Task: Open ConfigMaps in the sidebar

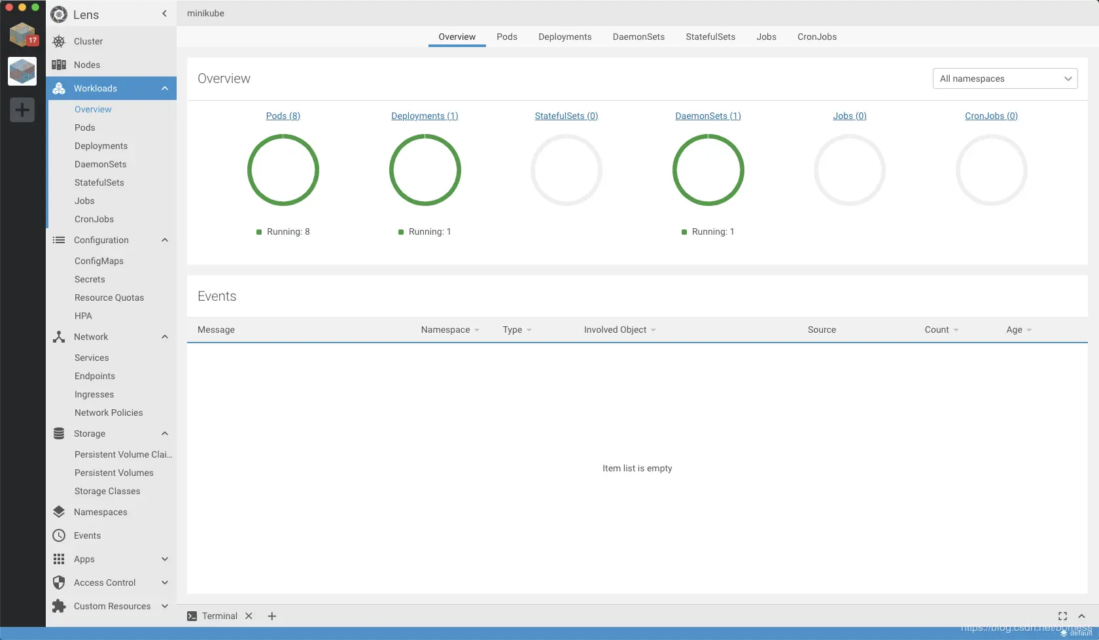Action: point(99,261)
